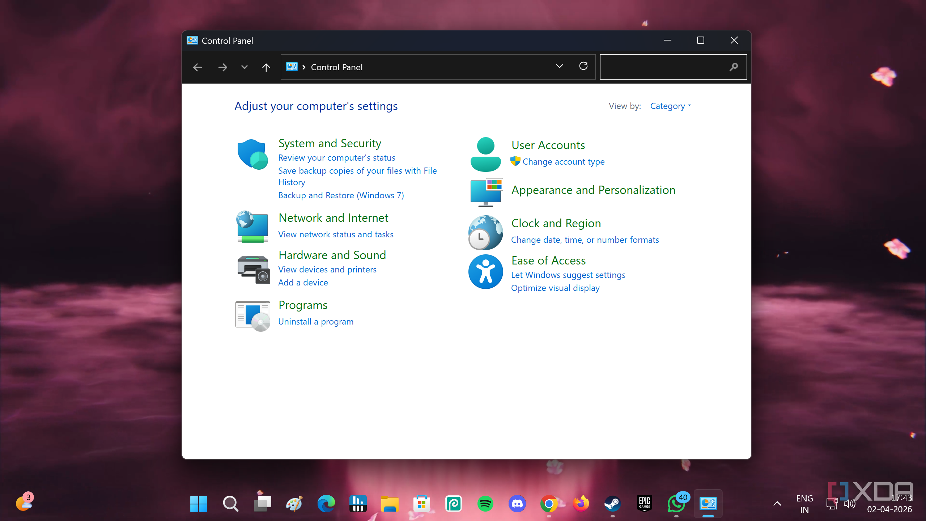Click the search magnifier in Control Panel
The image size is (926, 521).
pyautogui.click(x=734, y=67)
